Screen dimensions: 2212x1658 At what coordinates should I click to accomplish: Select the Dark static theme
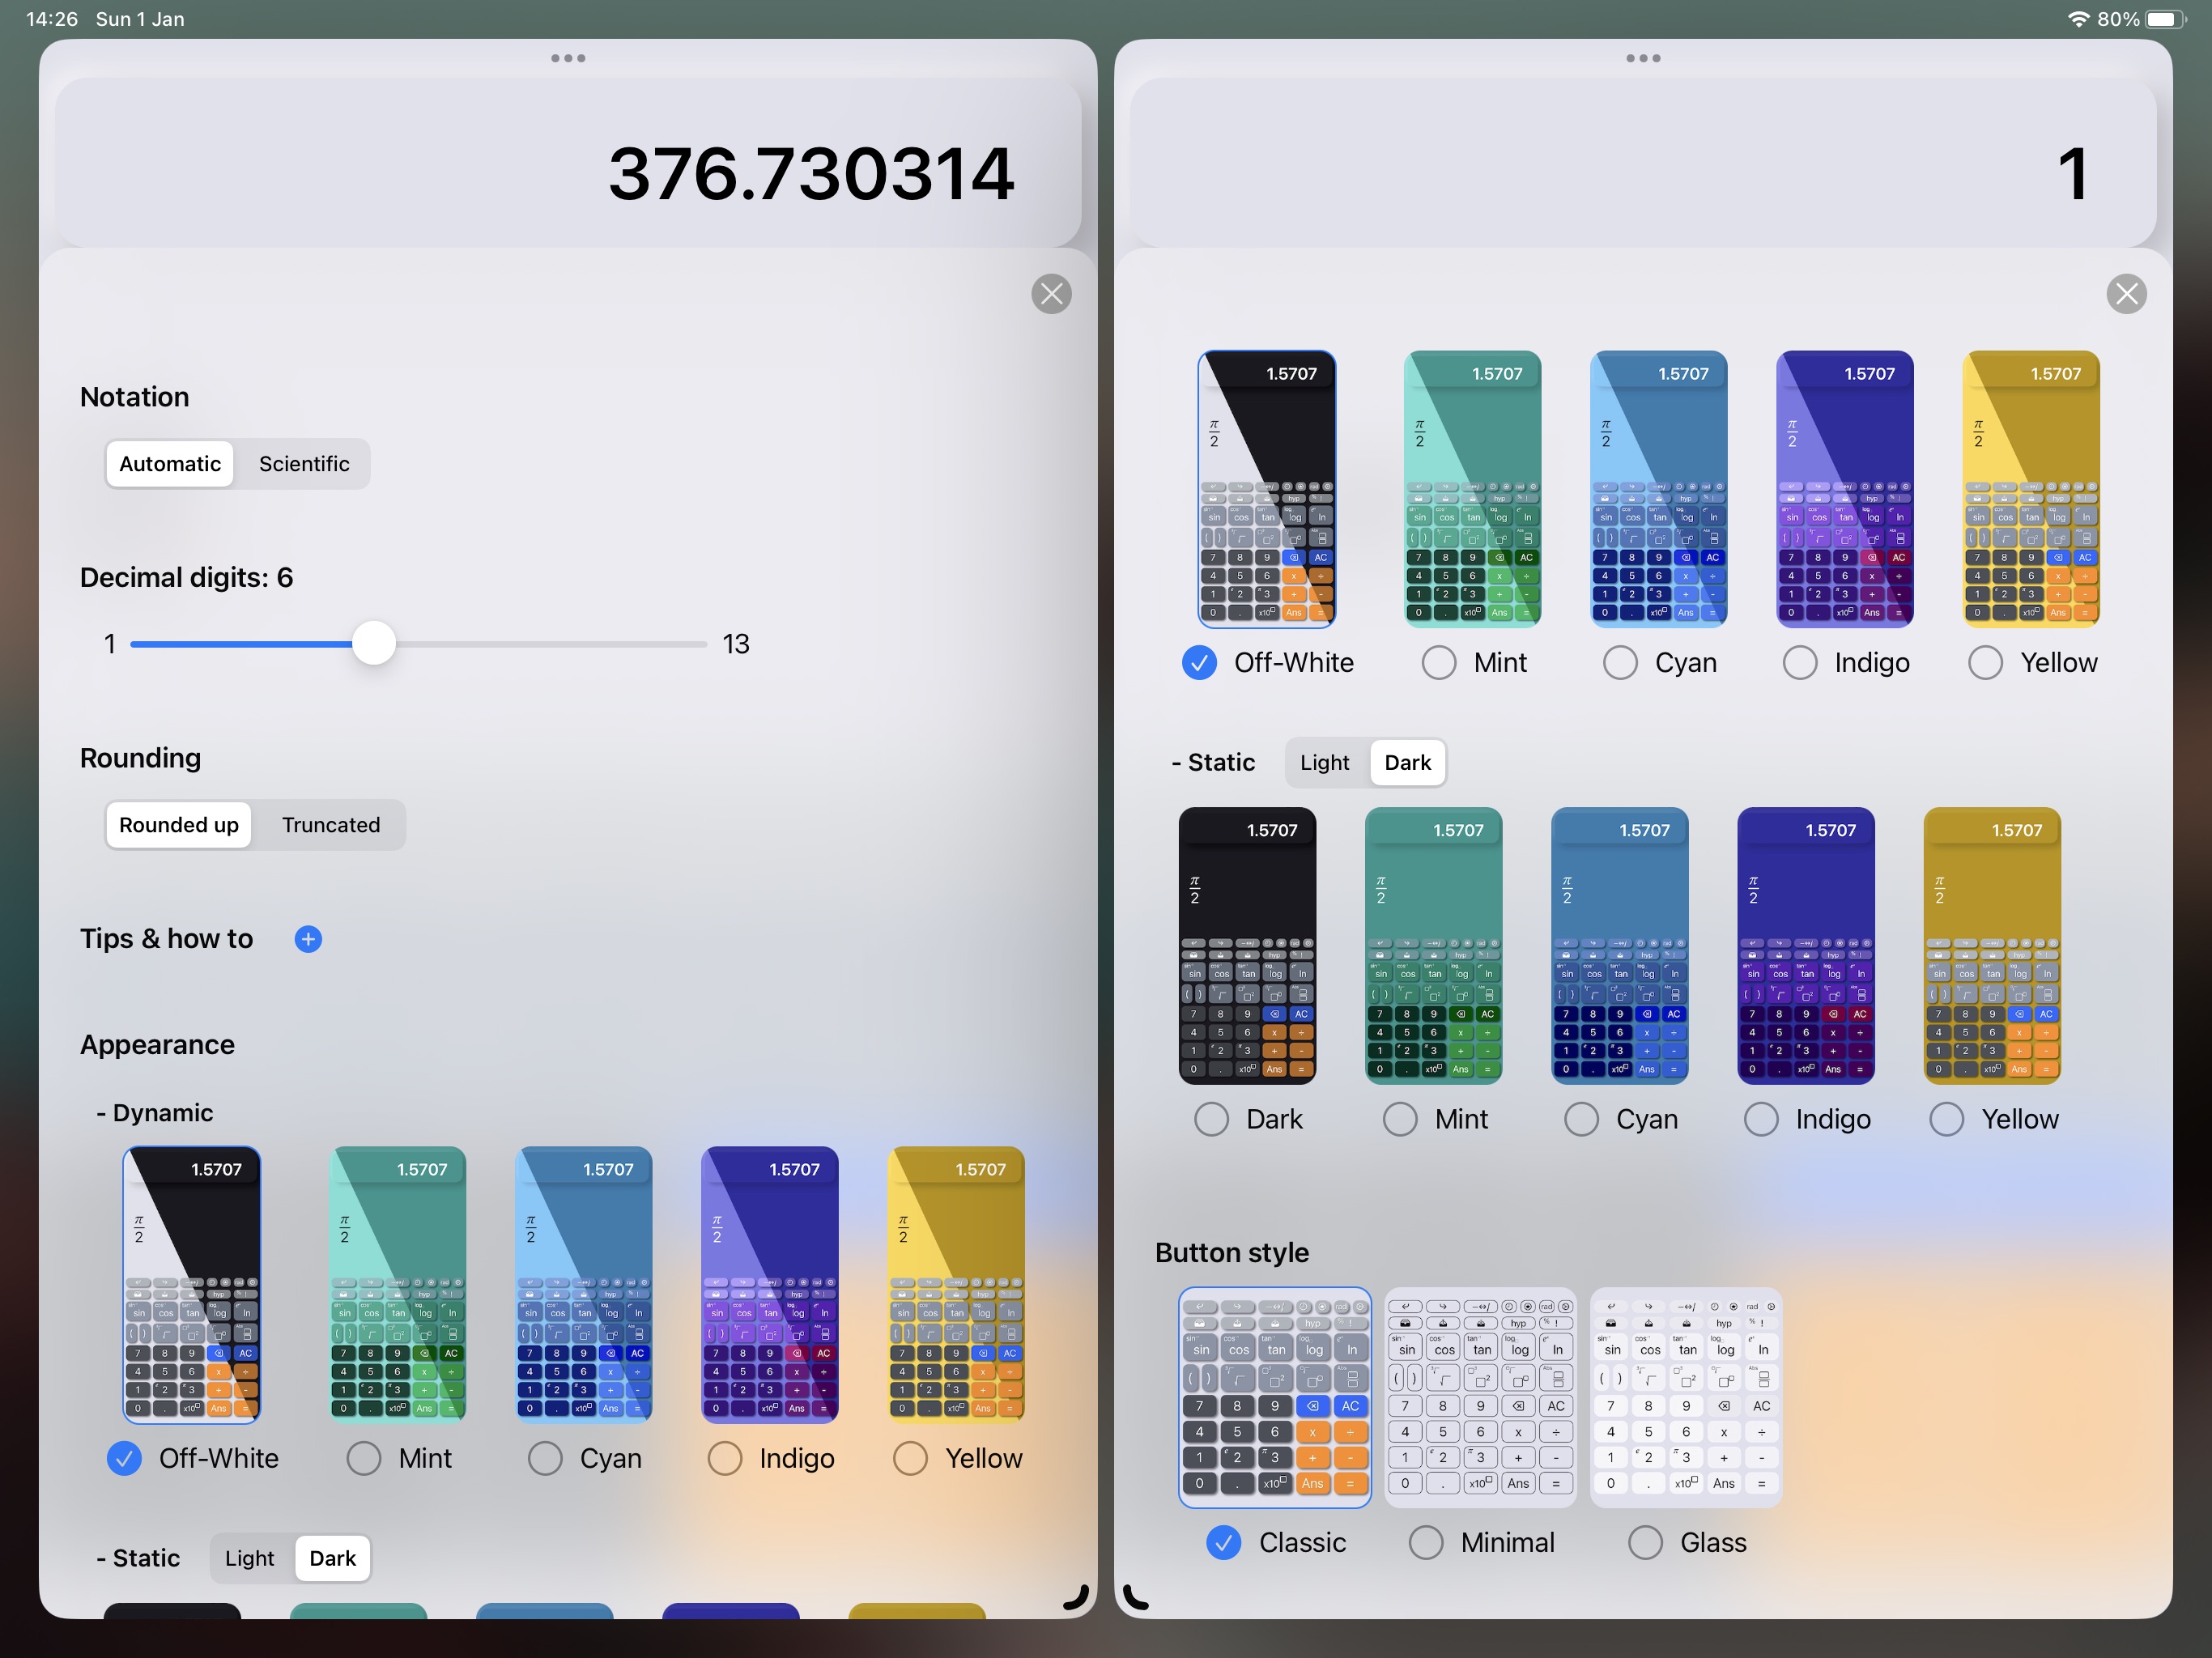(1214, 1118)
